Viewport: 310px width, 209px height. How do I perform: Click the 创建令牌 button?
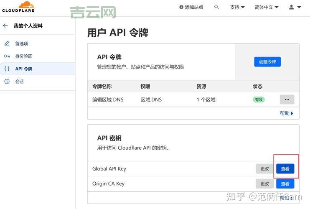[267, 62]
